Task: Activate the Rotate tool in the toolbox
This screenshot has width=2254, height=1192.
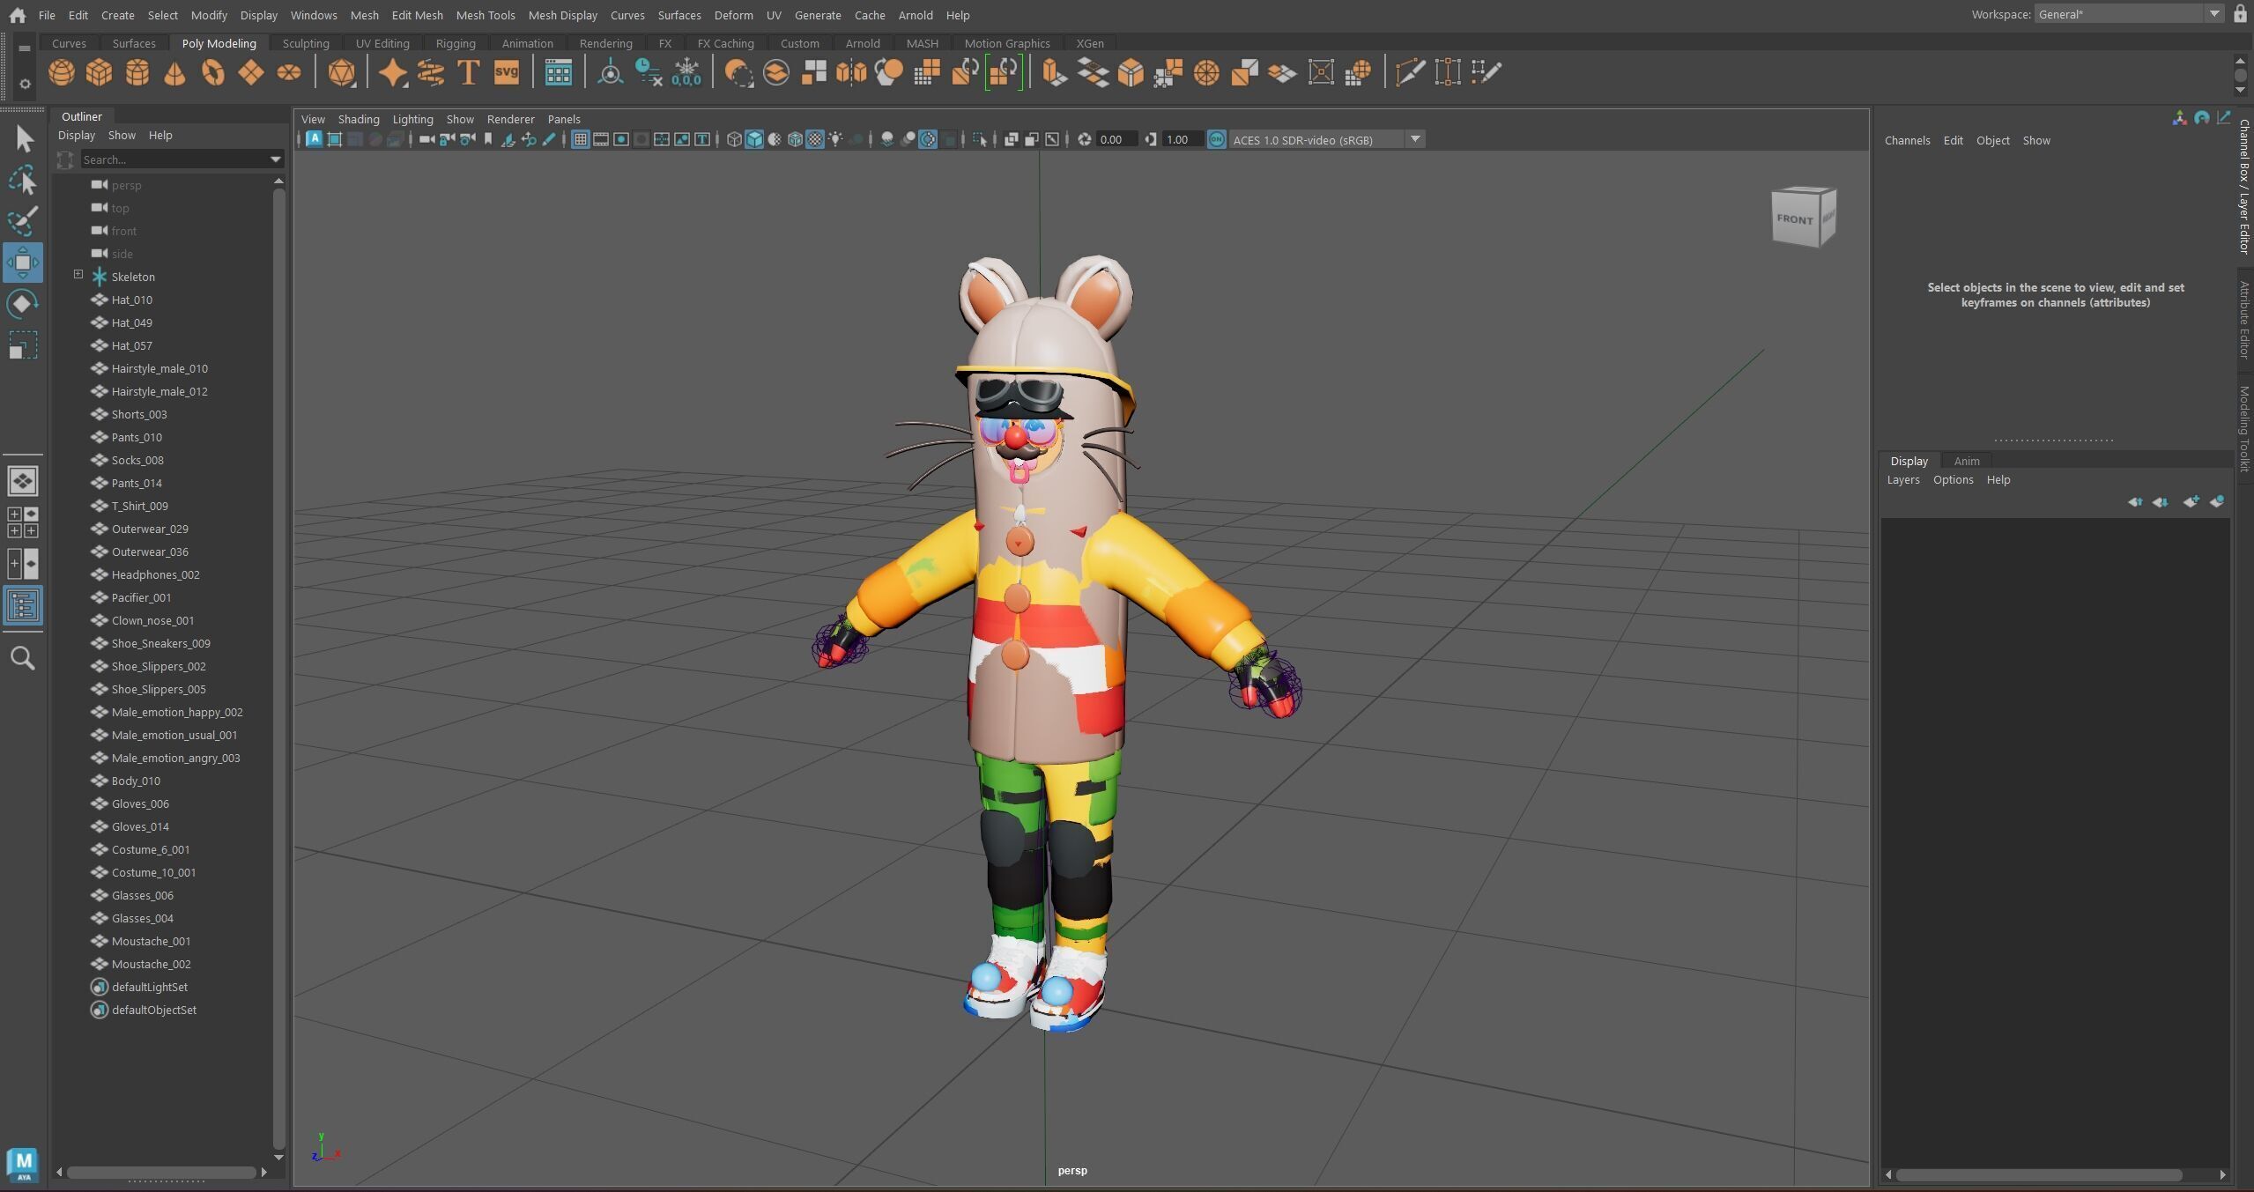Action: coord(23,303)
